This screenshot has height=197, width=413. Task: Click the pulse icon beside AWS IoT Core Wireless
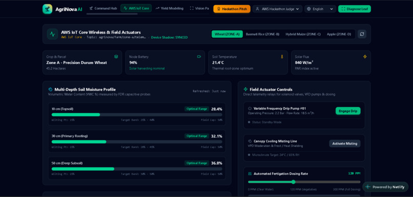(x=52, y=34)
